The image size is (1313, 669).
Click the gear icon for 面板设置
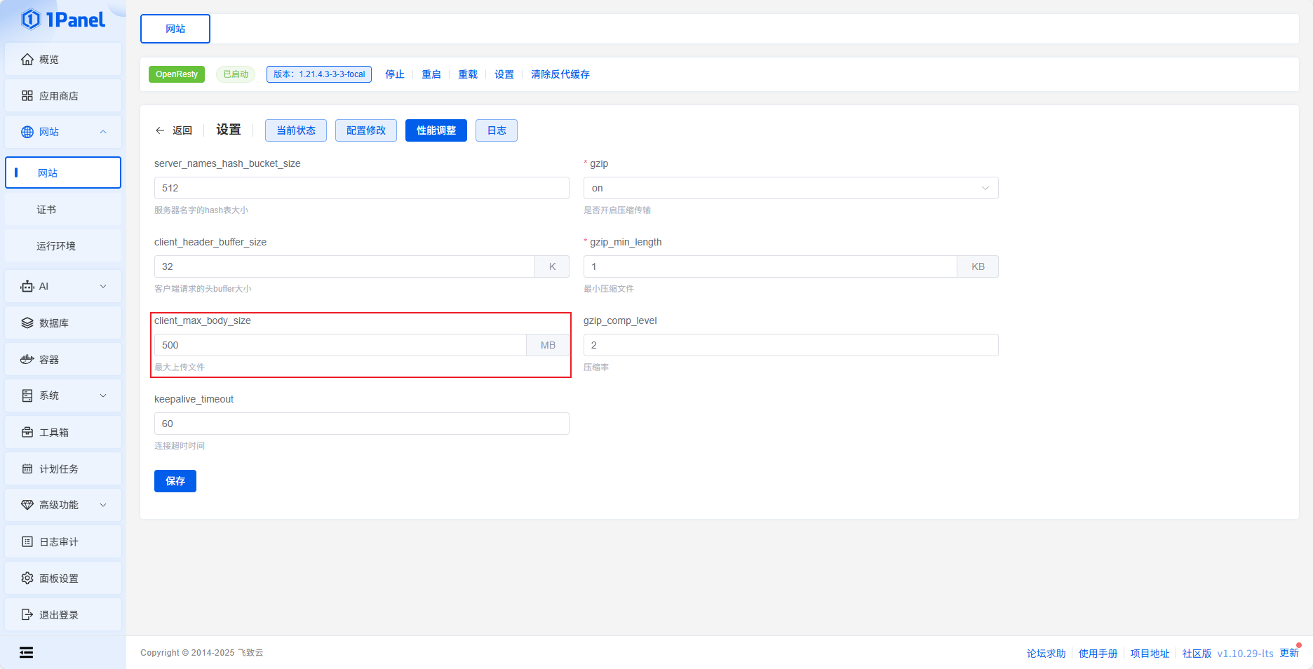click(27, 579)
